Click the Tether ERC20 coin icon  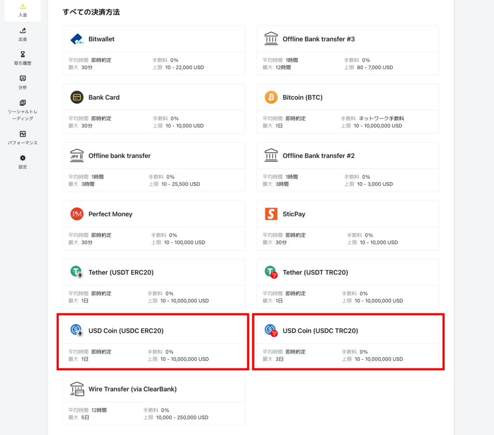[77, 272]
